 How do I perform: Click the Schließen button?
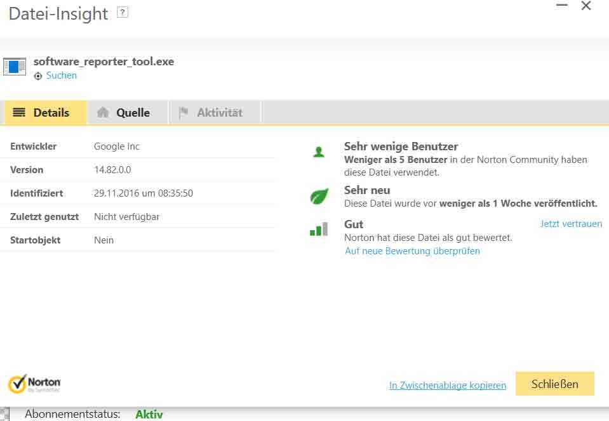[555, 384]
